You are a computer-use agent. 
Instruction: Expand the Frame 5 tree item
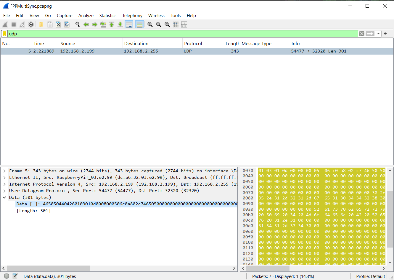pos(4,171)
